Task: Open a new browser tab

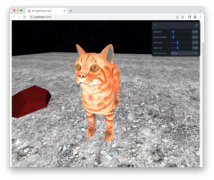Action: 71,11
